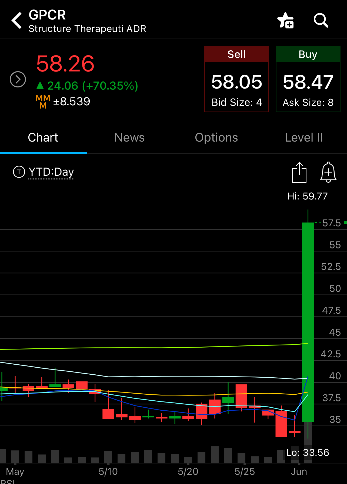The height and width of the screenshot is (484, 347).
Task: Tap the Buy 58.47 button
Action: tap(308, 79)
